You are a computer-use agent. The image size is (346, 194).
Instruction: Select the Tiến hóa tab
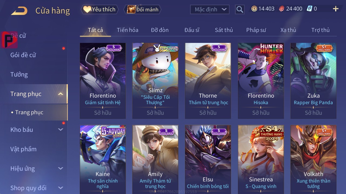[x=128, y=30]
